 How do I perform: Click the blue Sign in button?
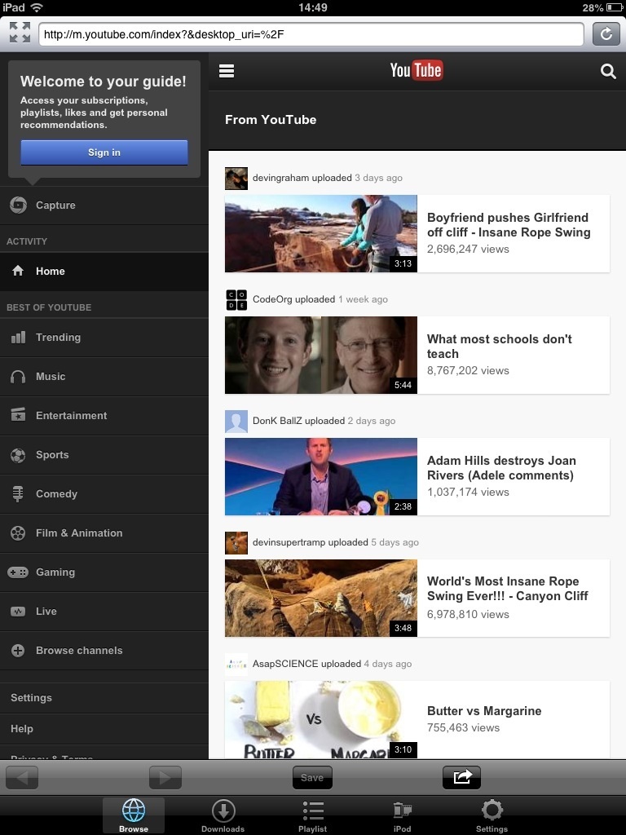pyautogui.click(x=104, y=152)
